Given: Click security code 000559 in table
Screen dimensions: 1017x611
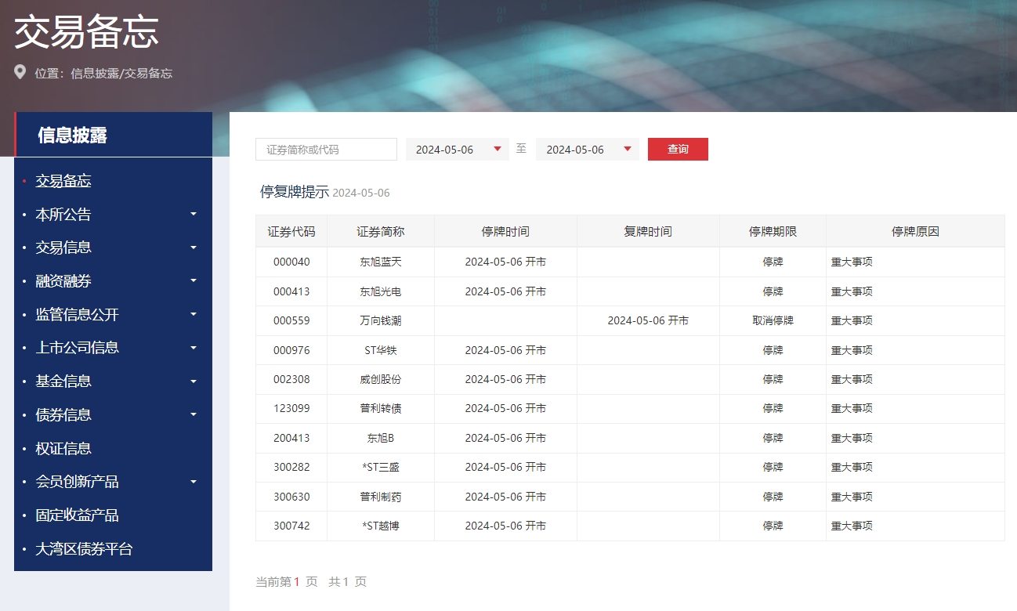Looking at the screenshot, I should 291,320.
